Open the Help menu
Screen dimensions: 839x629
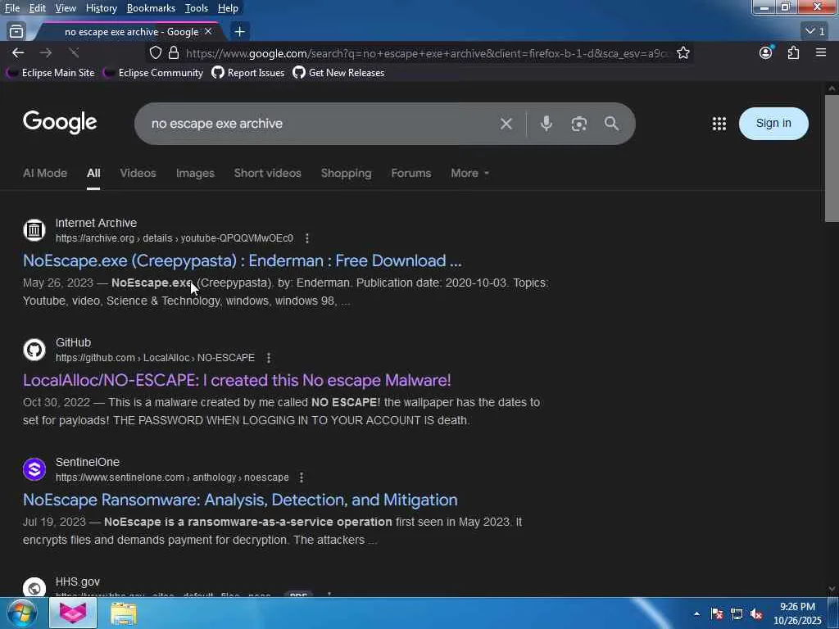(x=228, y=8)
